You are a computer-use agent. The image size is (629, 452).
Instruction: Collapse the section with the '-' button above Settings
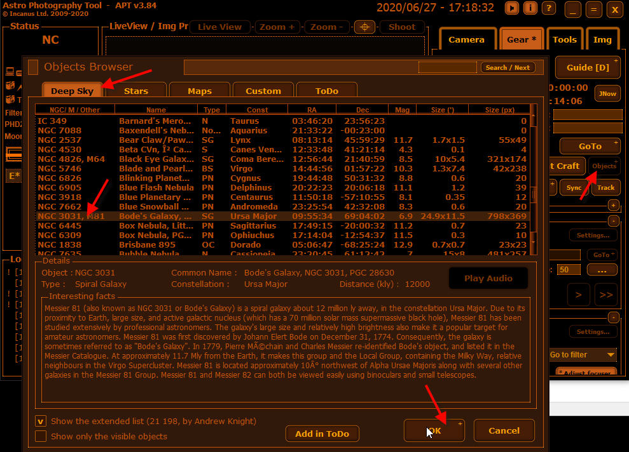[613, 221]
